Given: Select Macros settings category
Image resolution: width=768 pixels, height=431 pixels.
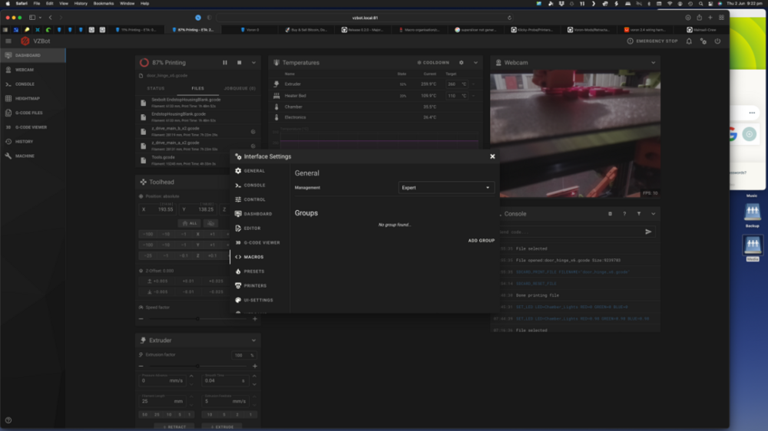Looking at the screenshot, I should 260,257.
